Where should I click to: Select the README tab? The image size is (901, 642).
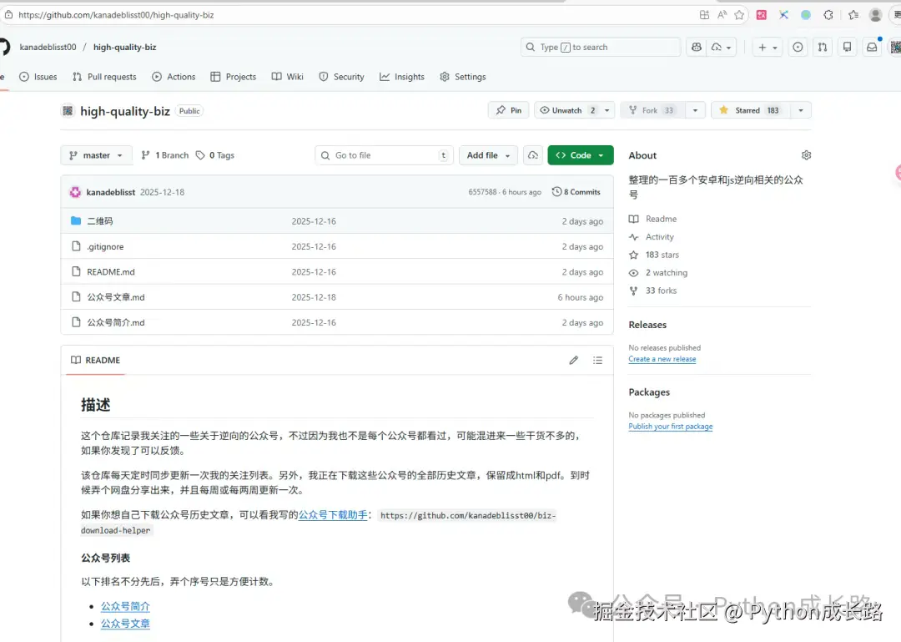pos(95,360)
